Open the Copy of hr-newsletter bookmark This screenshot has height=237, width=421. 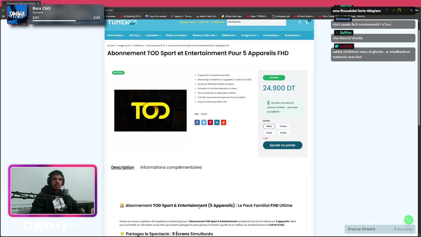(x=156, y=16)
